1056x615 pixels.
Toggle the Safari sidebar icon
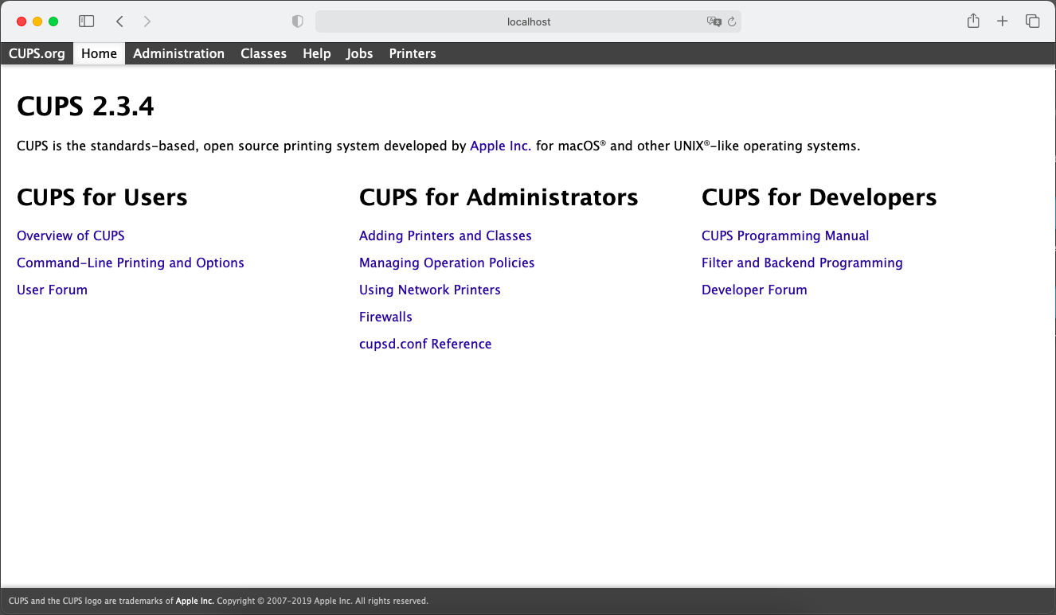86,21
